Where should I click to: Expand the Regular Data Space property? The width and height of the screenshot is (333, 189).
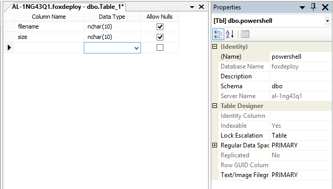(x=215, y=145)
